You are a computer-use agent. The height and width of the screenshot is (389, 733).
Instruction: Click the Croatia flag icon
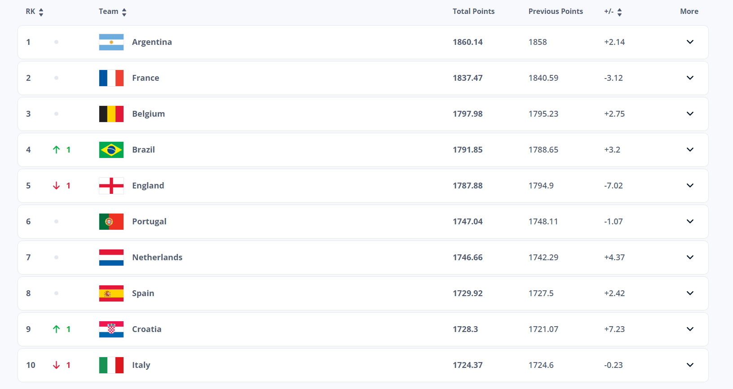[x=111, y=329]
